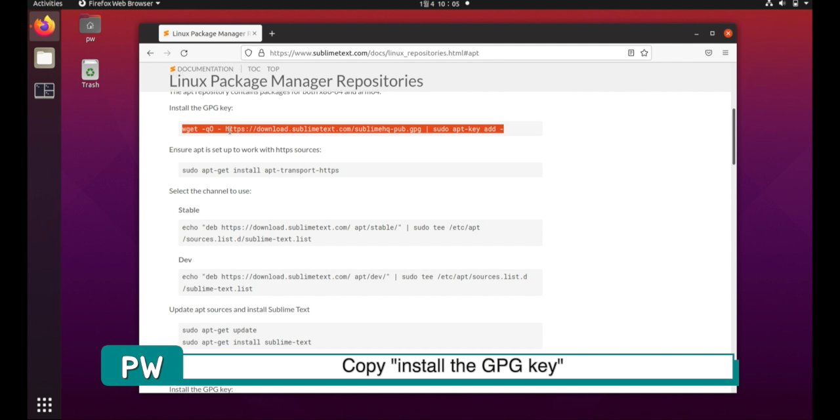The height and width of the screenshot is (420, 840).
Task: Click 'Install the GPG key:' text
Action: pos(201,108)
